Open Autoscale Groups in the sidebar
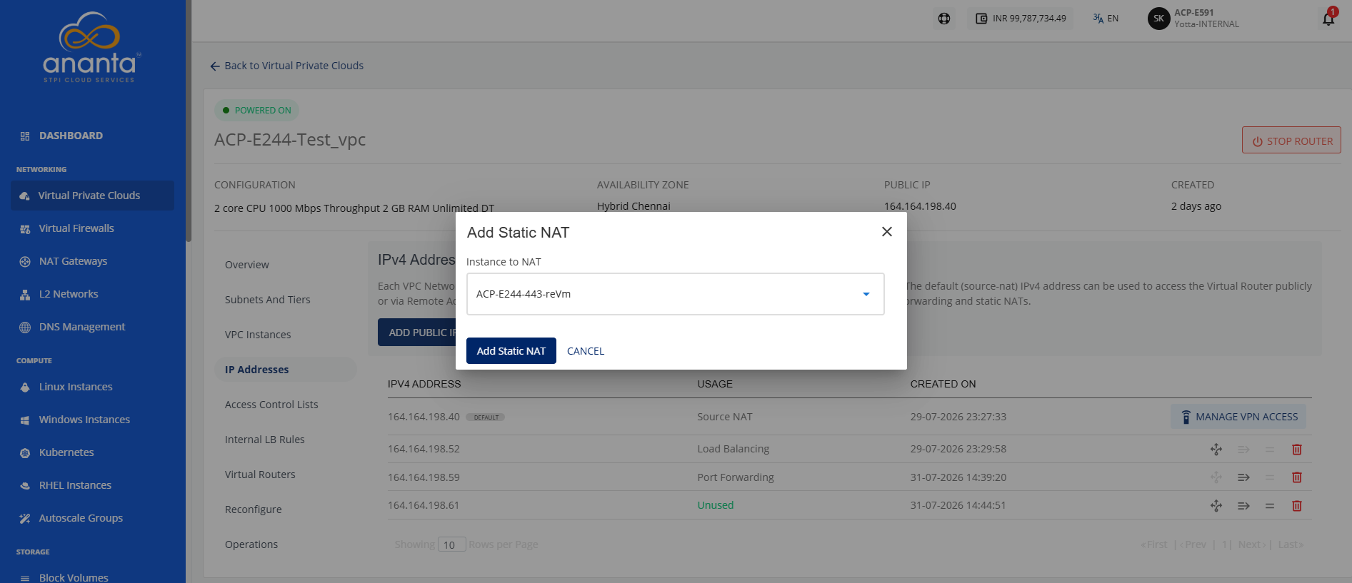This screenshot has height=583, width=1352. [81, 518]
